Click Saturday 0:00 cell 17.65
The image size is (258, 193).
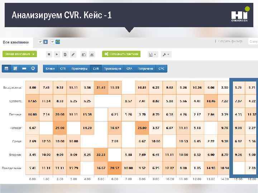32,101
